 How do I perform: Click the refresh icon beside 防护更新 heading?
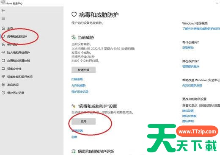tap(74, 152)
